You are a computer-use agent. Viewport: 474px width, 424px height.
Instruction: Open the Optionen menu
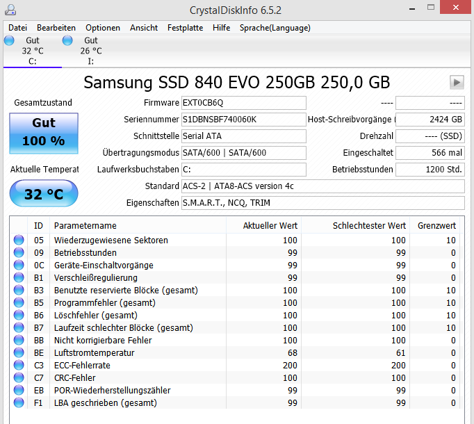[103, 28]
